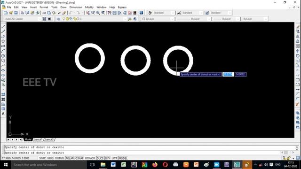The width and height of the screenshot is (301, 169).
Task: Switch to the Layout2 tab
Action: coord(49,139)
